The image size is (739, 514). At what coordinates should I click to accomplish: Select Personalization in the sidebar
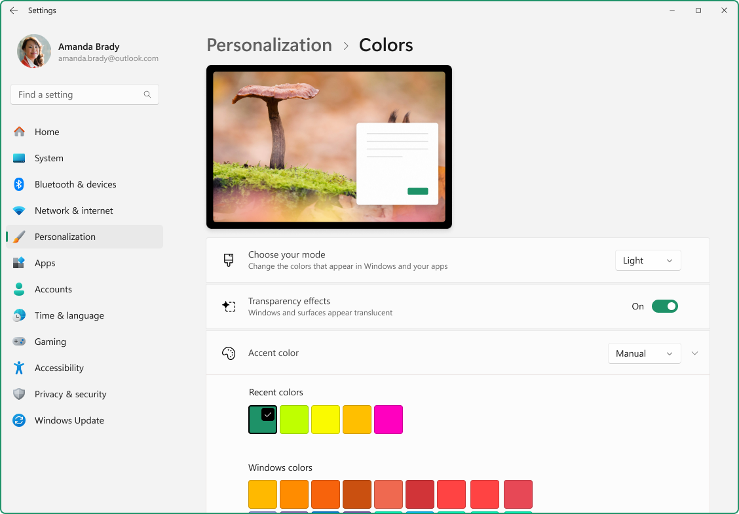[x=65, y=237]
